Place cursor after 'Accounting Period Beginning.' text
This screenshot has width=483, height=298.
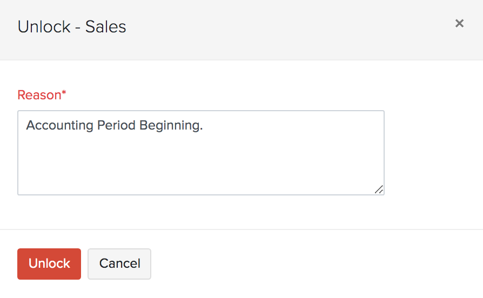(203, 126)
